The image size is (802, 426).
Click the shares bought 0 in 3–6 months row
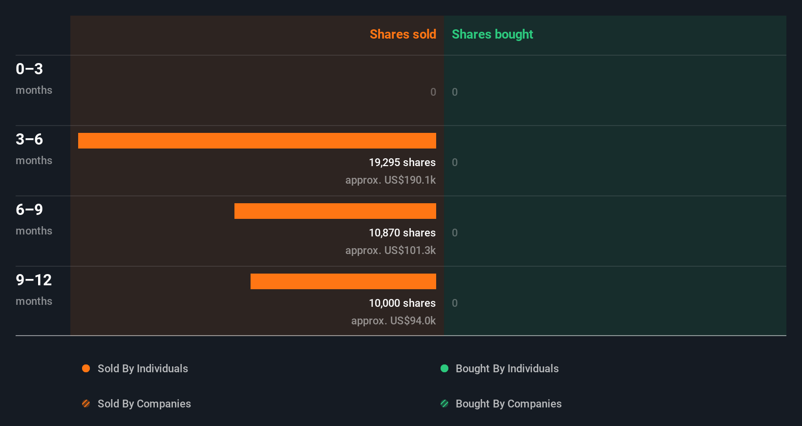[455, 162]
